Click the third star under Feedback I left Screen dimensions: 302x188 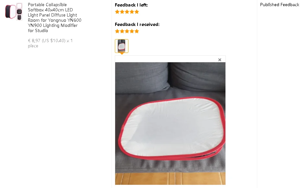[x=127, y=12]
